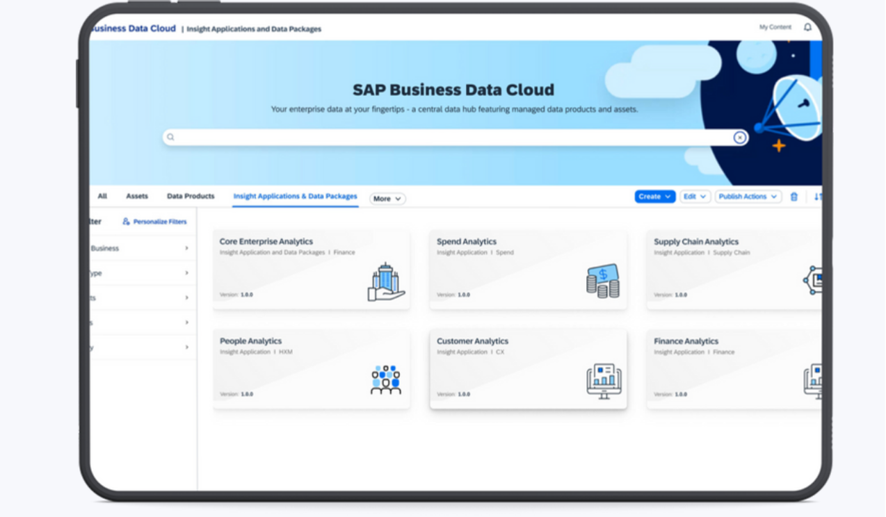The height and width of the screenshot is (517, 886).
Task: Expand the fifth filter row chevron
Action: (x=186, y=347)
